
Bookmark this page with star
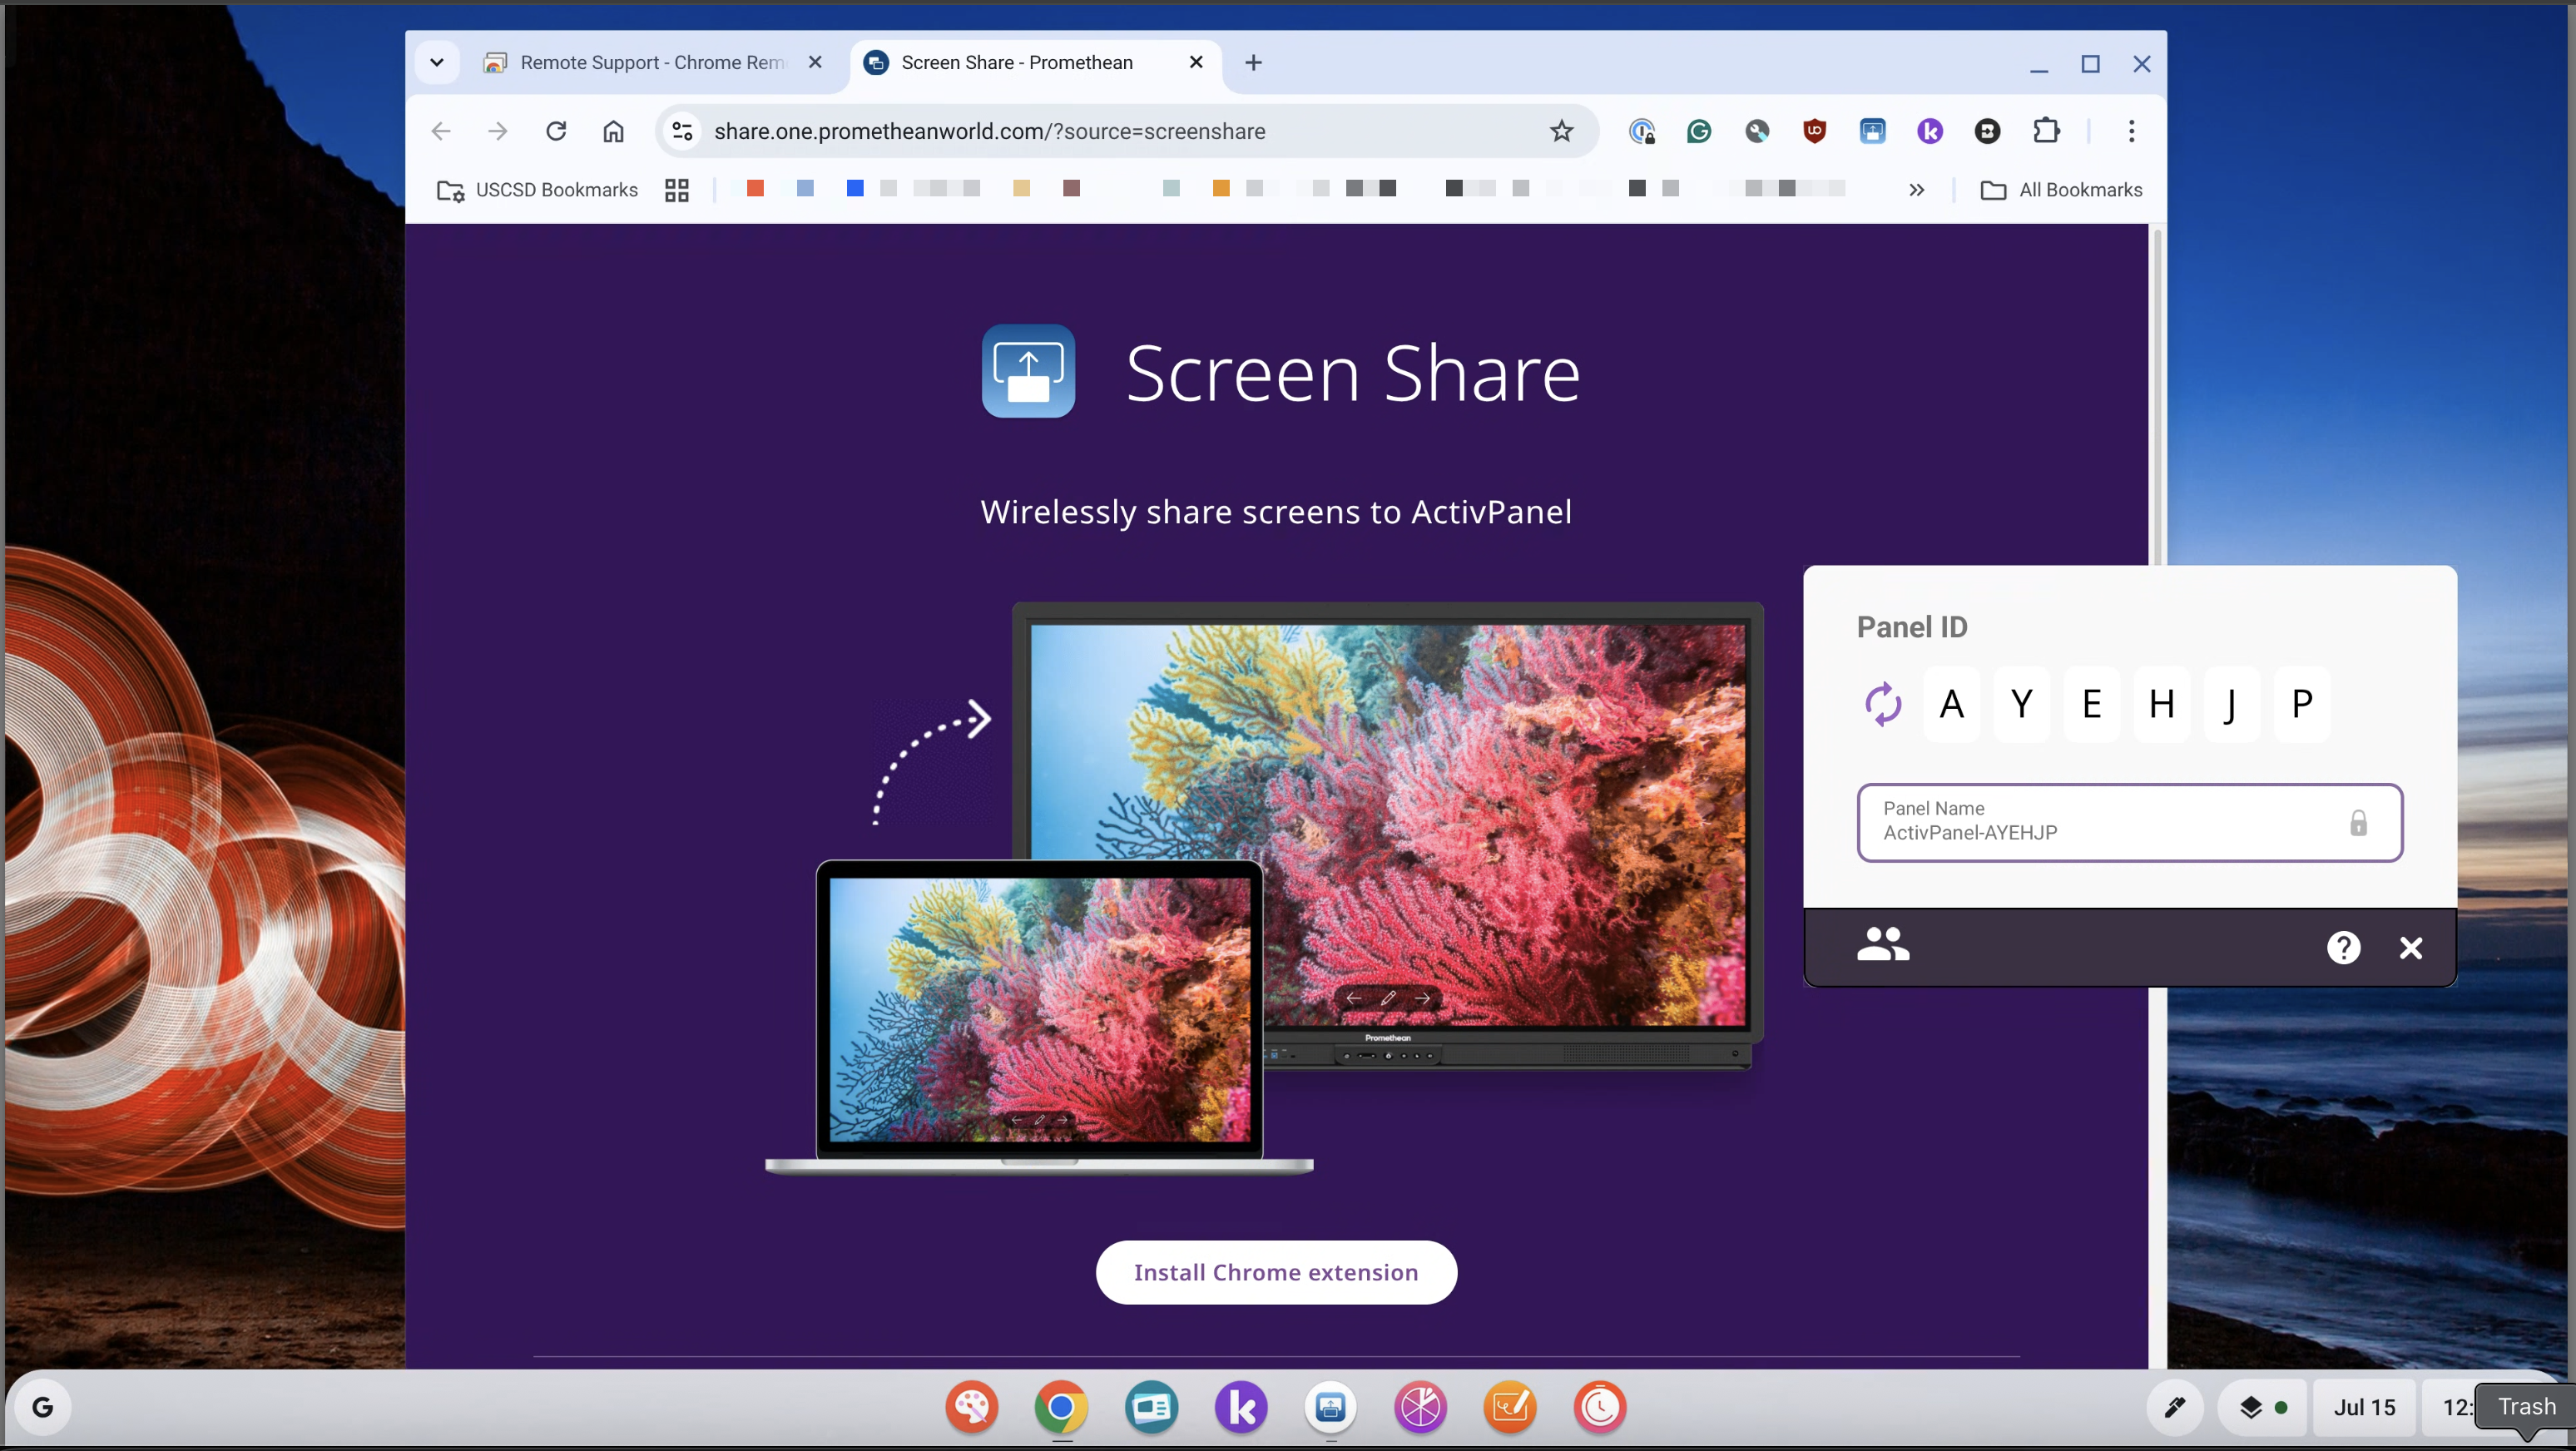tap(1562, 131)
